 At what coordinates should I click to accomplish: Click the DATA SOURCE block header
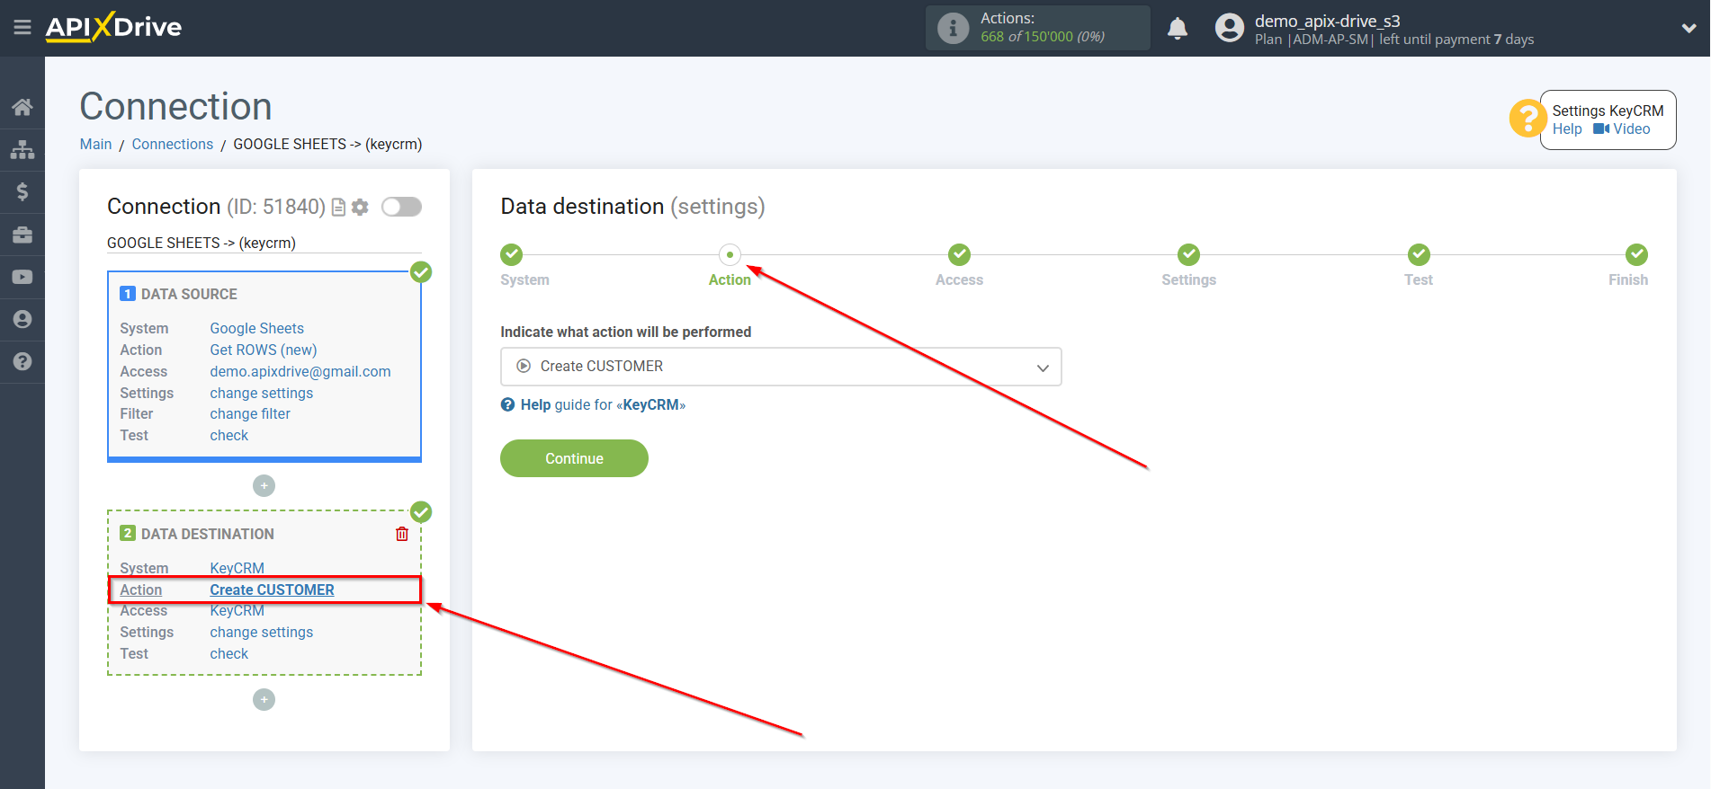[179, 295]
